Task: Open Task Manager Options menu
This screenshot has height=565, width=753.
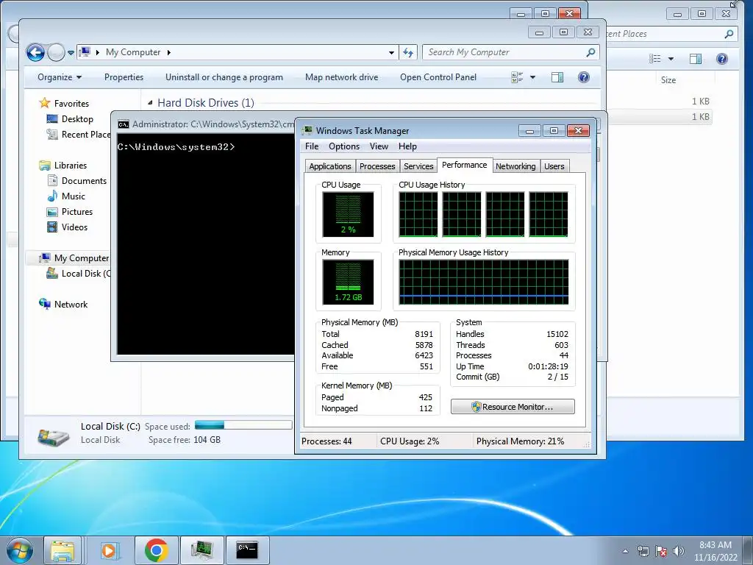Action: click(344, 146)
